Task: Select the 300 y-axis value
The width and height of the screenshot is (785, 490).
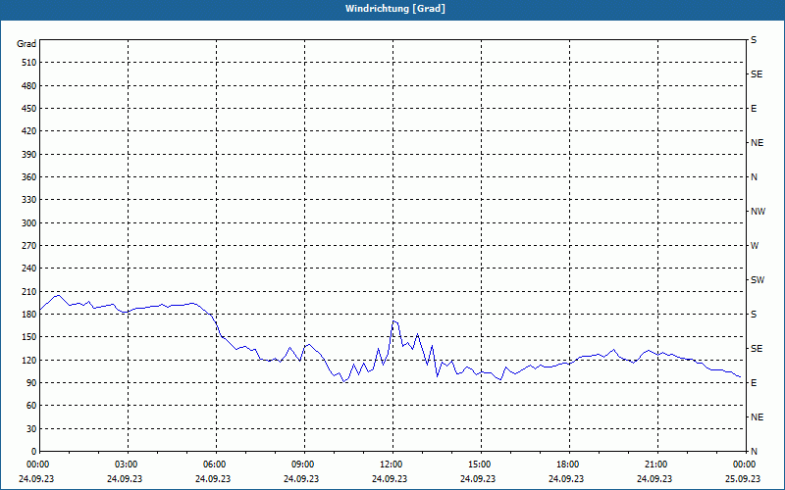Action: [29, 223]
